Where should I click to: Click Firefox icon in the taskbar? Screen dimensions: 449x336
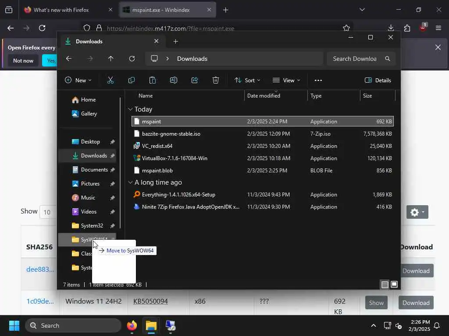[132, 325]
